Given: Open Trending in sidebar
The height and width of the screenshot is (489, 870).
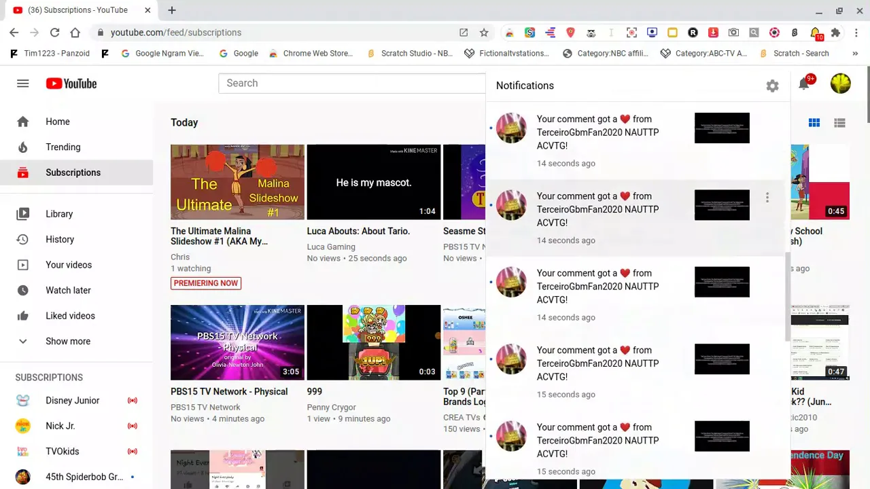Looking at the screenshot, I should (x=76, y=147).
